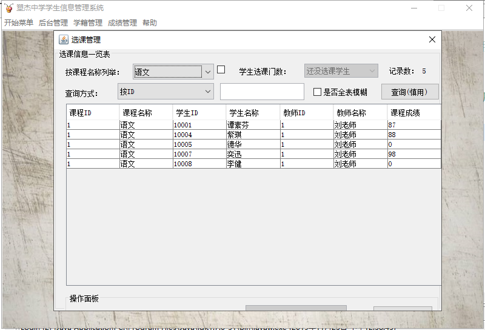Click the 课程ID column header
This screenshot has height=330, width=485.
pos(93,113)
